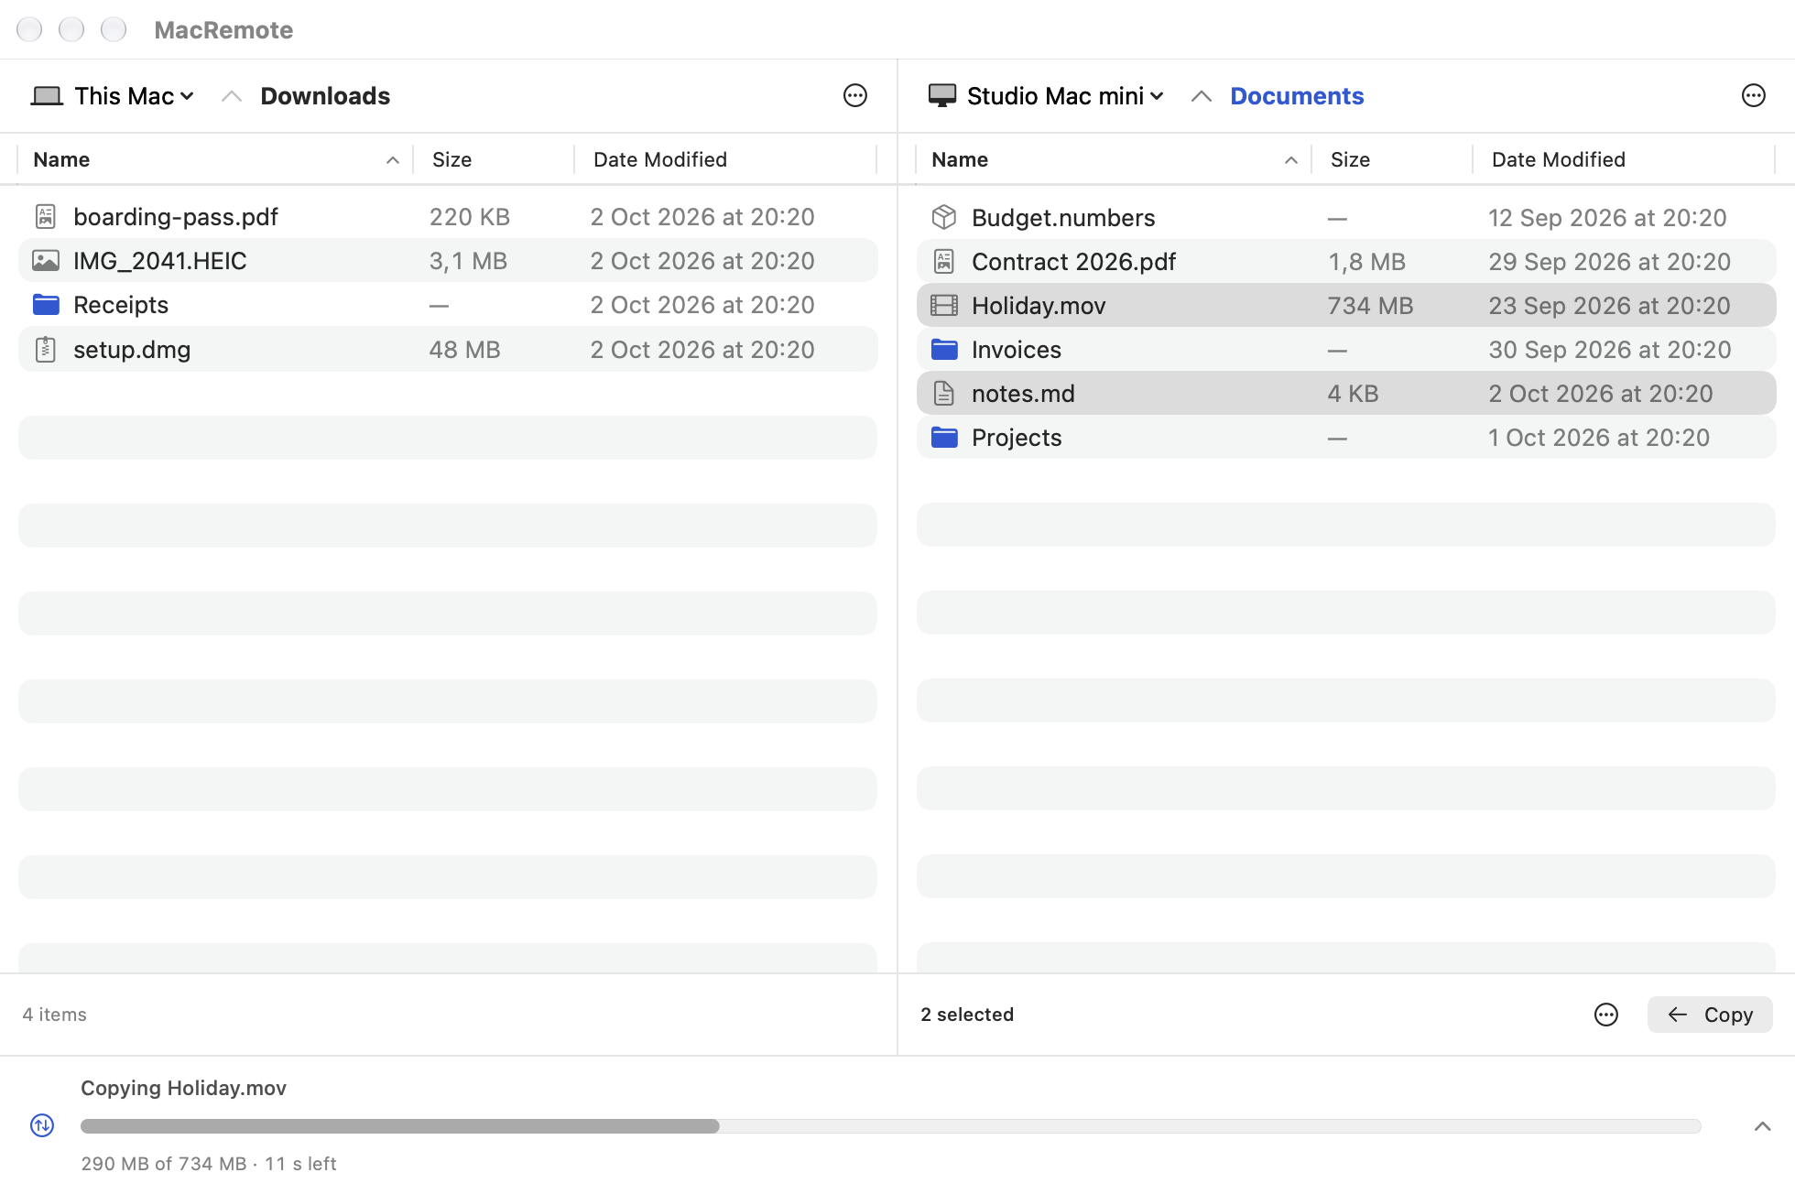This screenshot has height=1194, width=1795.
Task: Go up from Downloads to parent folder
Action: pyautogui.click(x=232, y=96)
